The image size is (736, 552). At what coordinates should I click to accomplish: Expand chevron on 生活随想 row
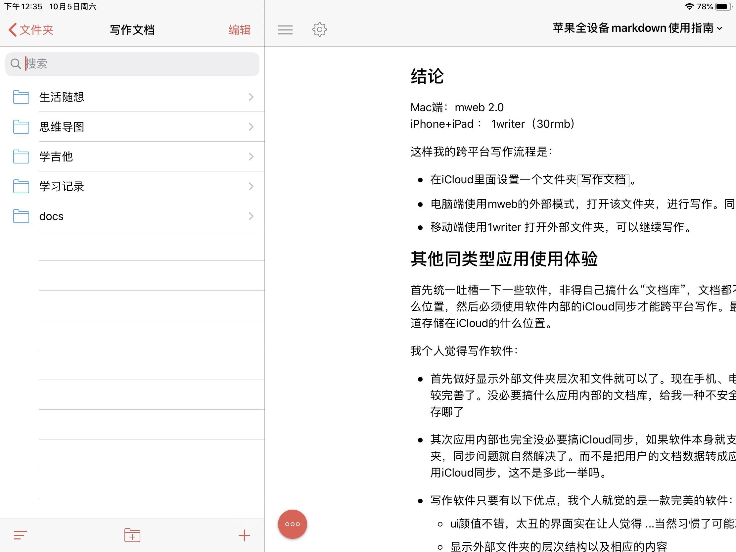tap(251, 97)
